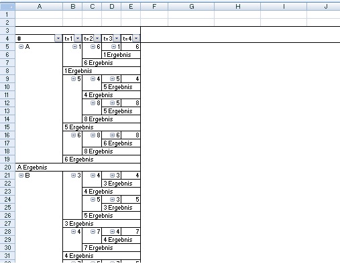The image size is (340, 264).
Task: Open the t=1 filter dropdown
Action: [x=78, y=39]
